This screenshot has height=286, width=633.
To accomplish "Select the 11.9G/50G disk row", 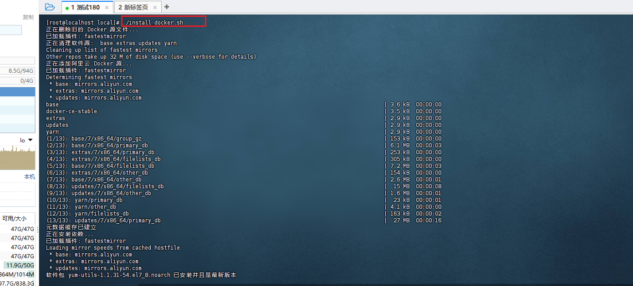I will (17, 265).
